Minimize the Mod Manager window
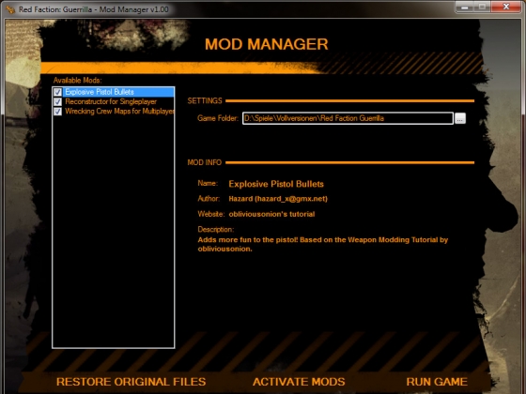526x394 pixels. 464,7
